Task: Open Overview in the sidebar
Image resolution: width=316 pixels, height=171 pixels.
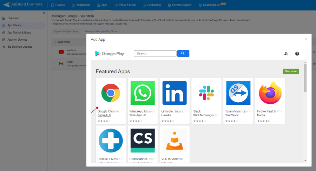Action: [x=13, y=18]
